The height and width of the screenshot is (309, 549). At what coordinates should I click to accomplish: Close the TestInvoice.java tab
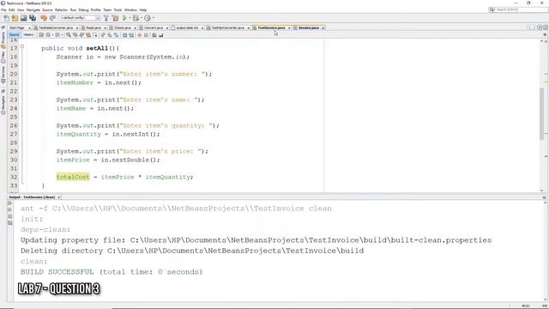tap(289, 28)
